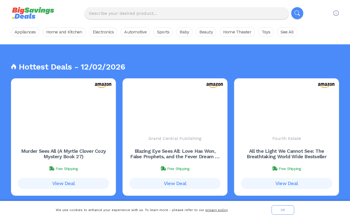Select the Electronics category
The image size is (350, 219).
pyautogui.click(x=103, y=32)
